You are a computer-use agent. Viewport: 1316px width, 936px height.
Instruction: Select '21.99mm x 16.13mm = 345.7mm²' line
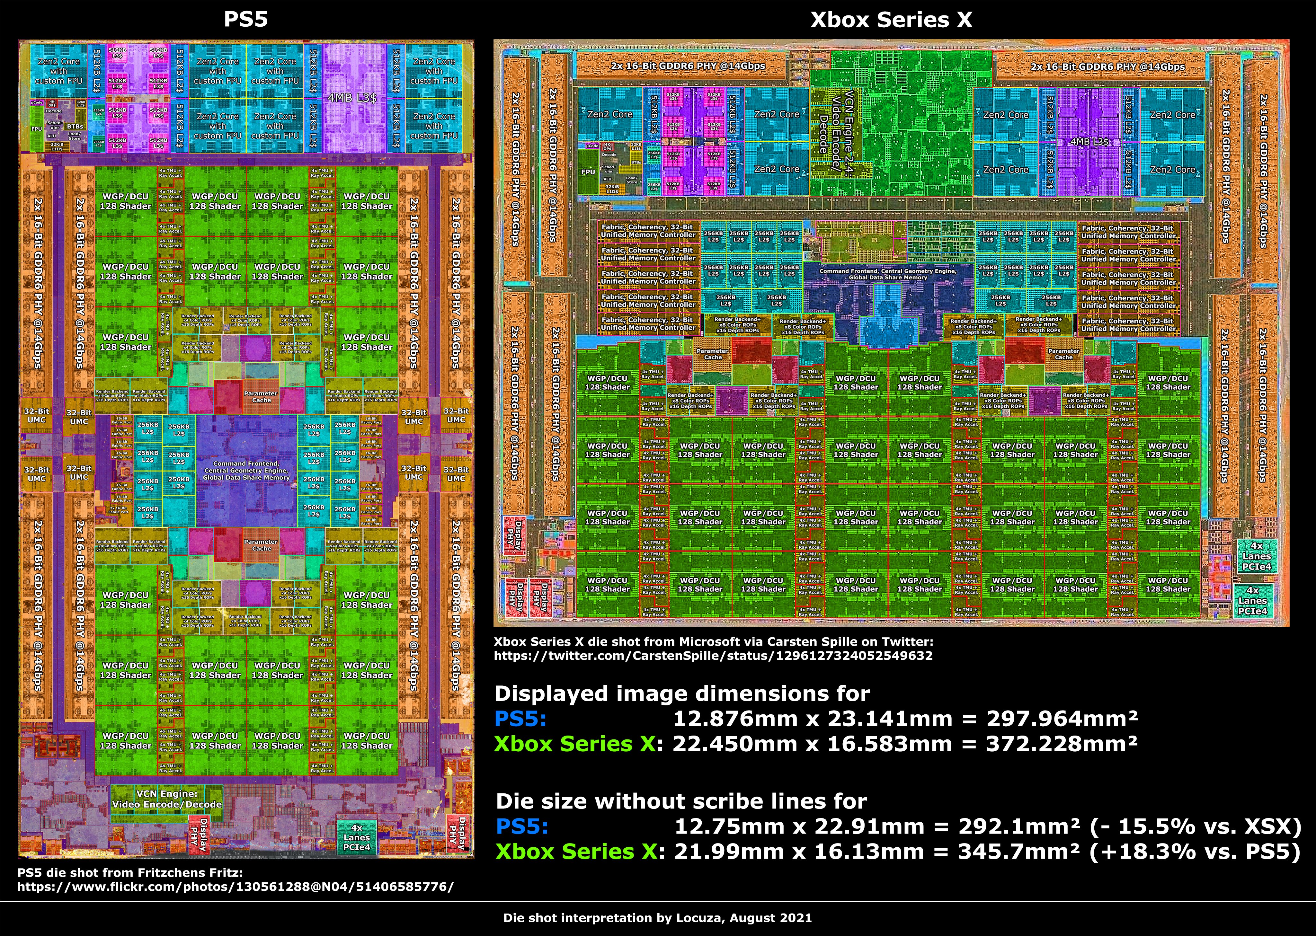pyautogui.click(x=877, y=851)
